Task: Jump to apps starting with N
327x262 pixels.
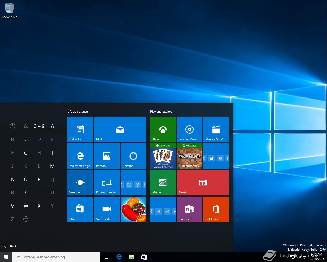Action: coord(13,179)
